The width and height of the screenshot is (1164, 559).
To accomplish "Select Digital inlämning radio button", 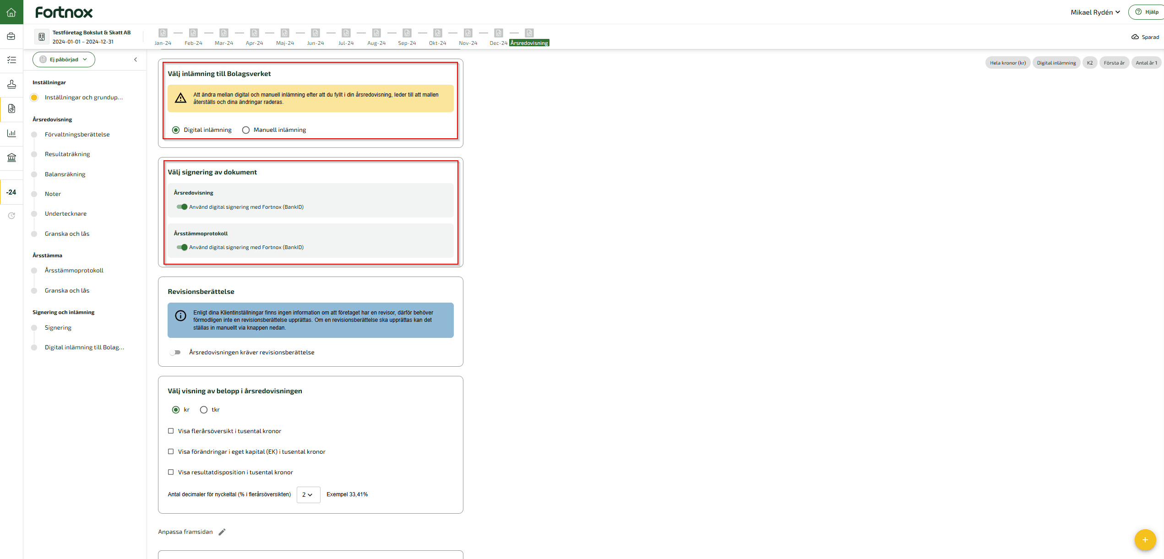I will (176, 130).
